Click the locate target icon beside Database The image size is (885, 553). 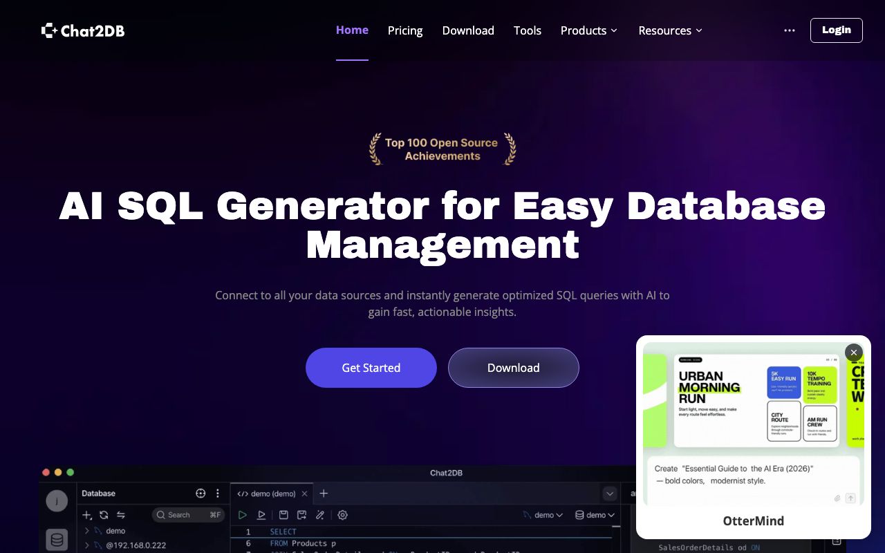(201, 494)
